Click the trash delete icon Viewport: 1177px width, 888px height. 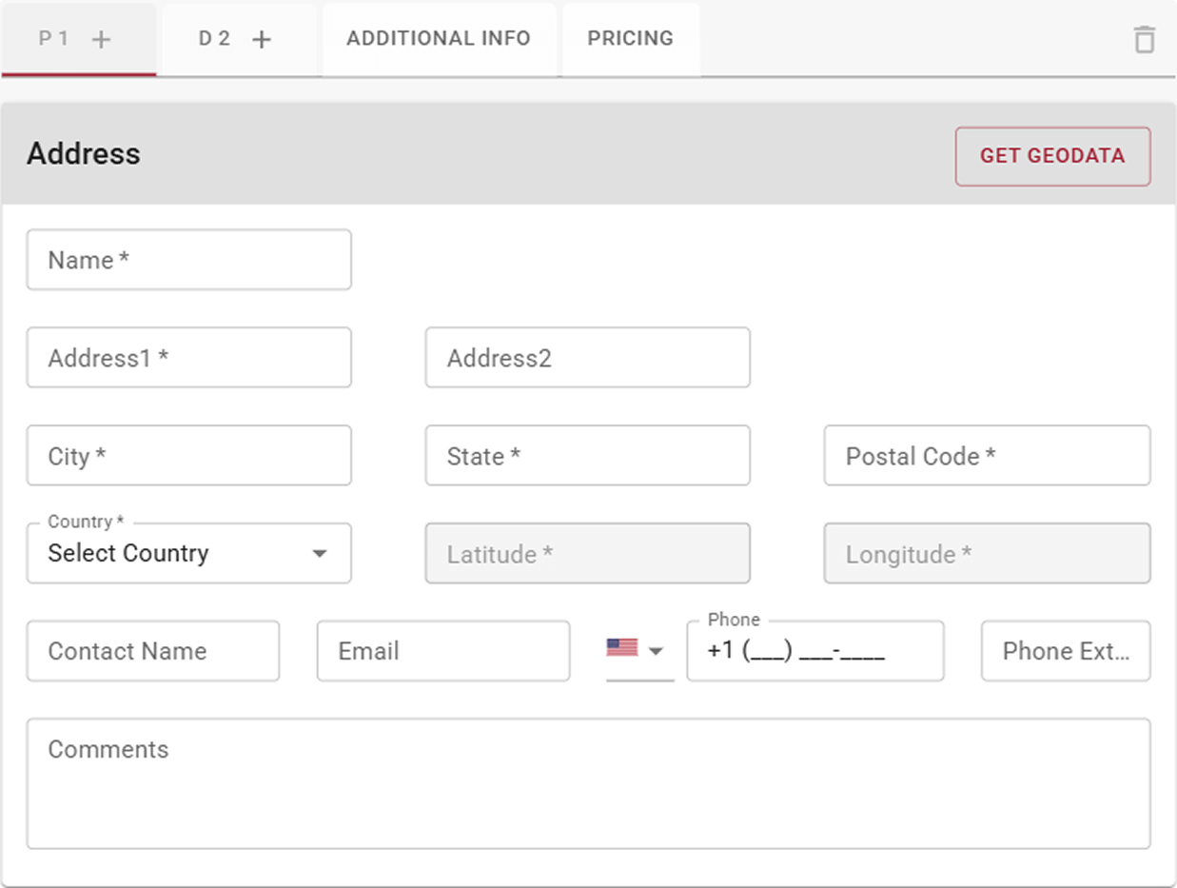[x=1144, y=40]
